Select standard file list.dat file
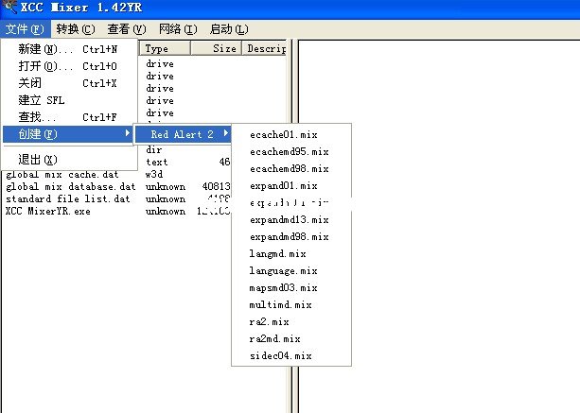The width and height of the screenshot is (580, 413). 68,198
